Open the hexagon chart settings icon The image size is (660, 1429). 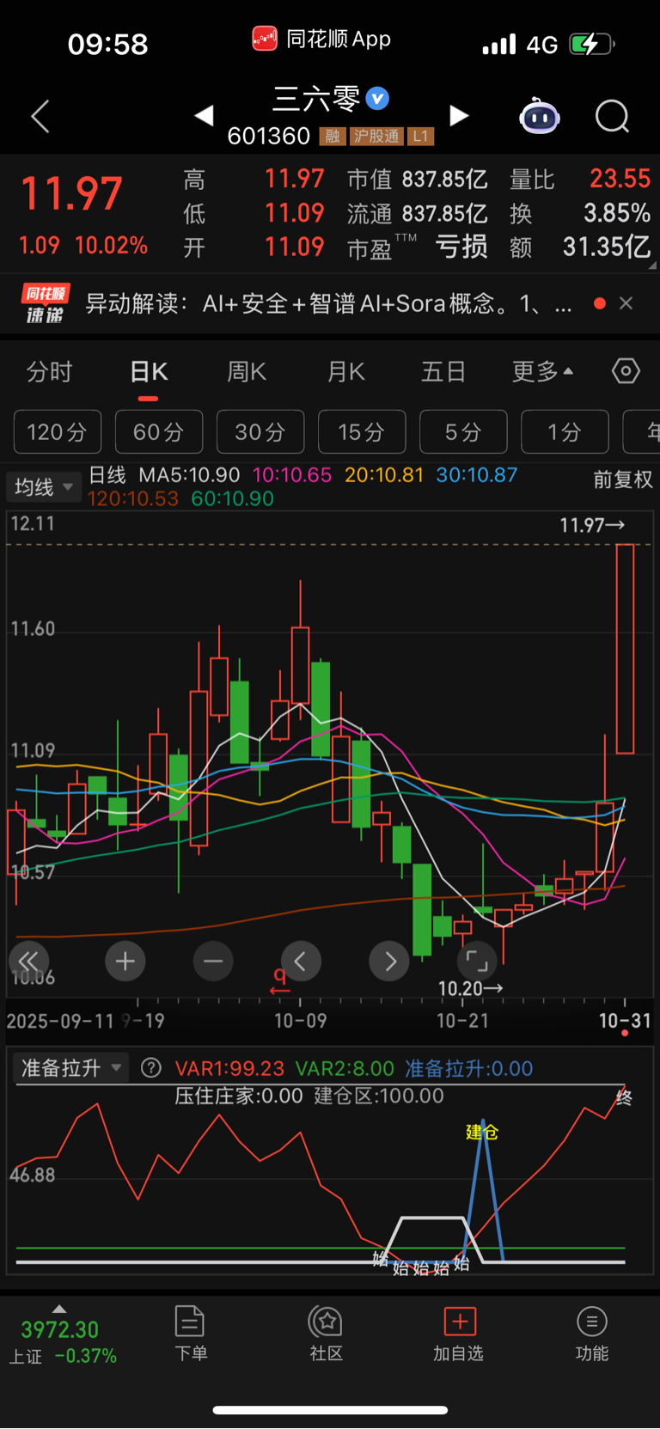point(626,371)
